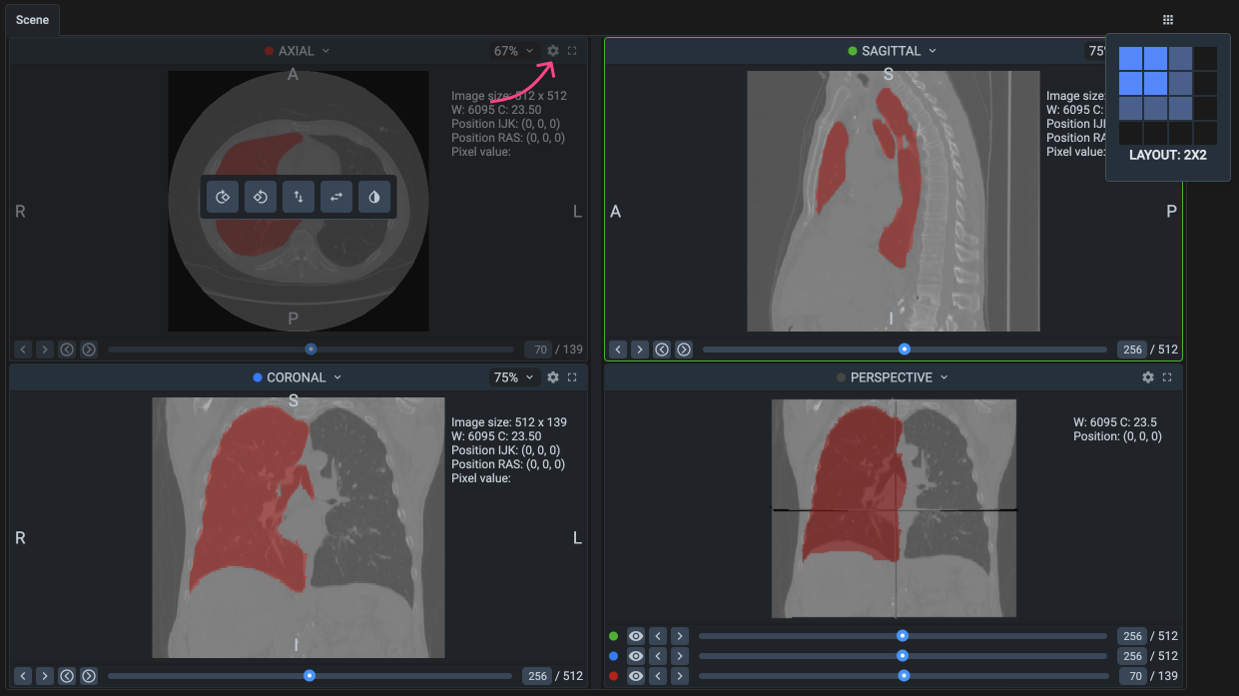The image size is (1239, 696).
Task: Click rotate counterclockwise icon in axial toolbar
Action: [x=260, y=198]
